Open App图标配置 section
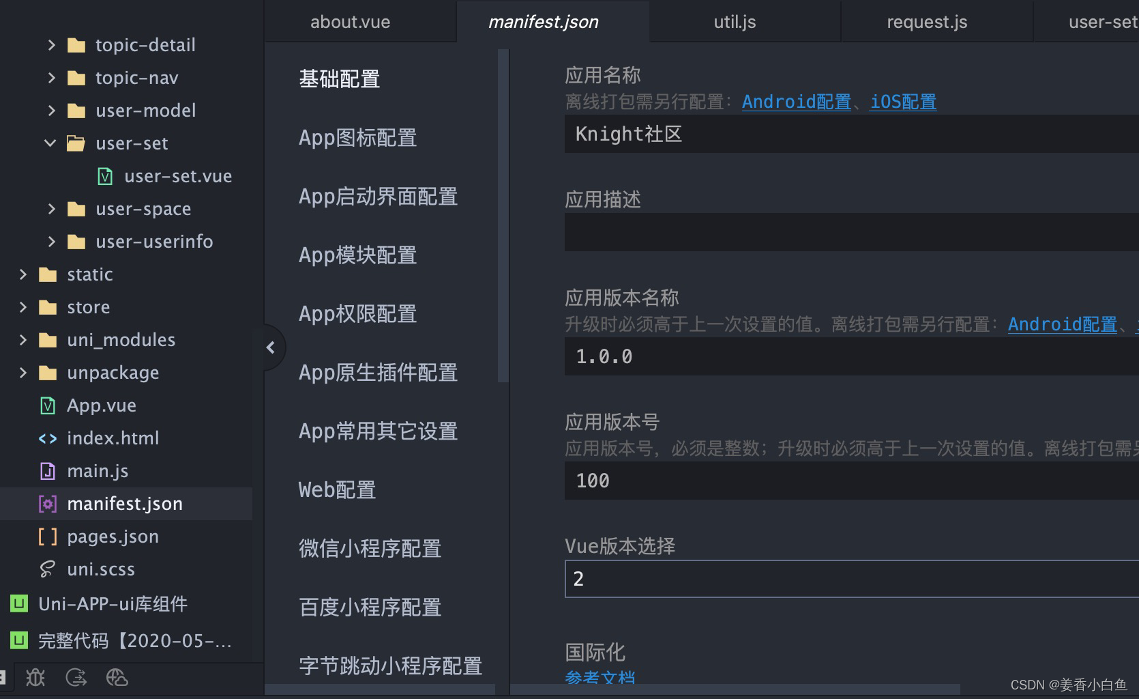1139x699 pixels. 357,138
